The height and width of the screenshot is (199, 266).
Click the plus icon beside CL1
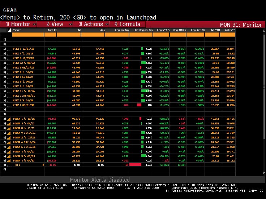click(14, 165)
